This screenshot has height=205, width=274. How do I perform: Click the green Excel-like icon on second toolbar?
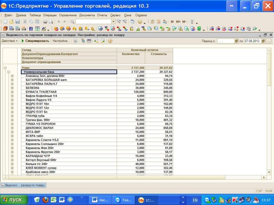[x=199, y=28]
